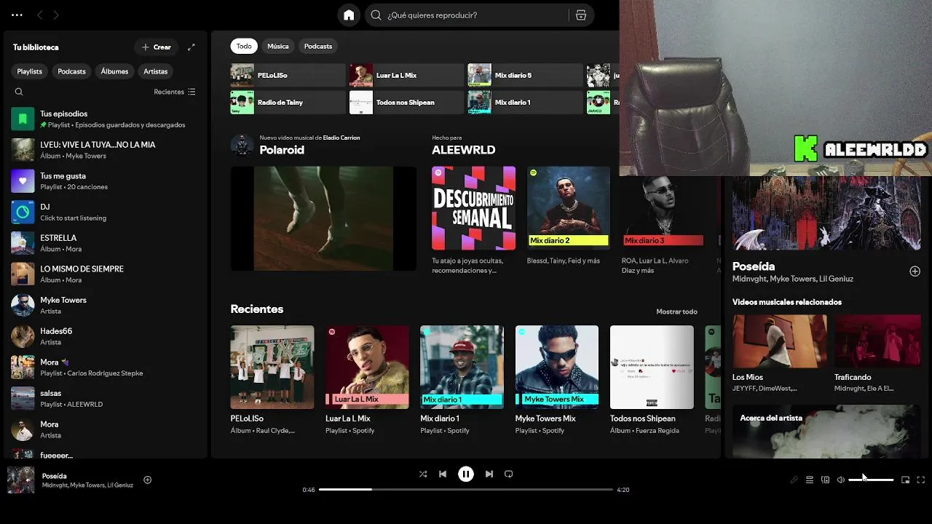Open Radio de Tainy shortcut tile
This screenshot has height=524, width=932.
coord(288,103)
